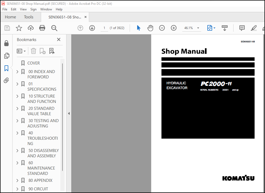The width and height of the screenshot is (265, 193).
Task: Select the Highlight text pen icon
Action: click(254, 28)
